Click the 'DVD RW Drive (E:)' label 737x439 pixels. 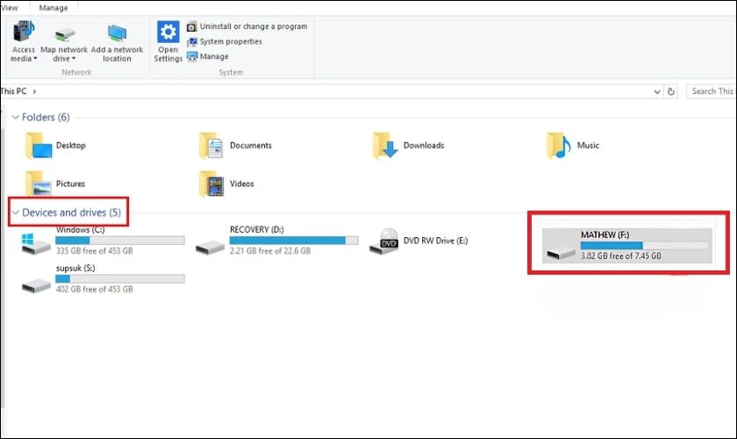click(x=436, y=241)
